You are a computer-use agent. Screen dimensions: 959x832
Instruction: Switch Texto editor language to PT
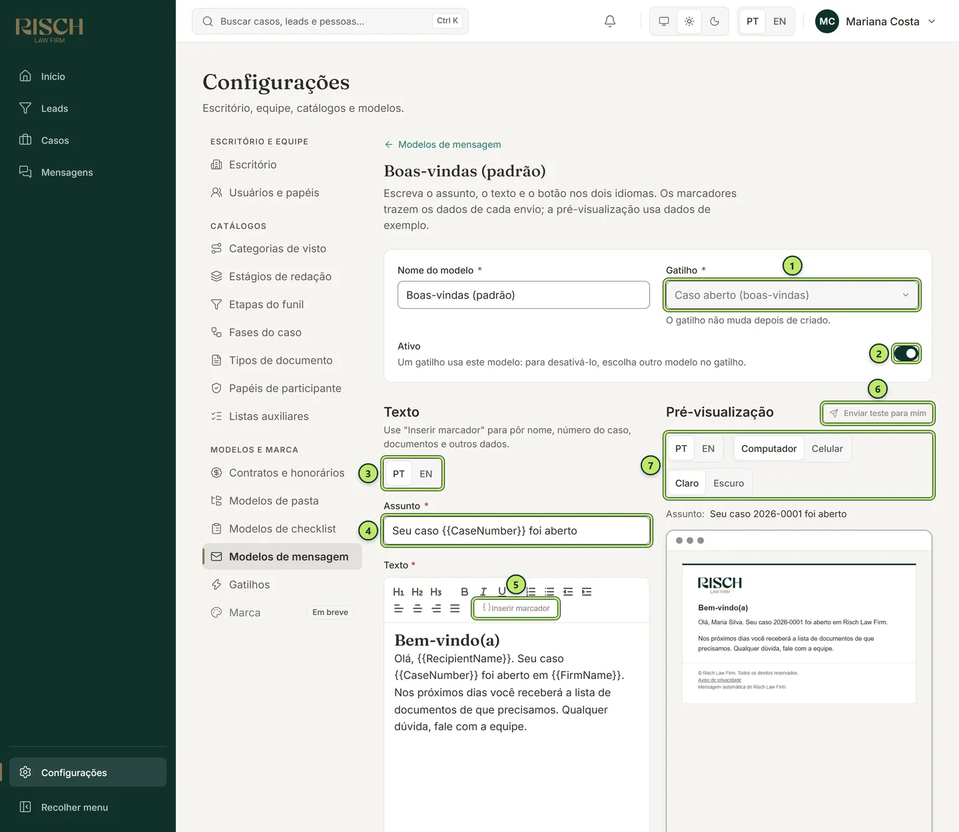tap(399, 474)
